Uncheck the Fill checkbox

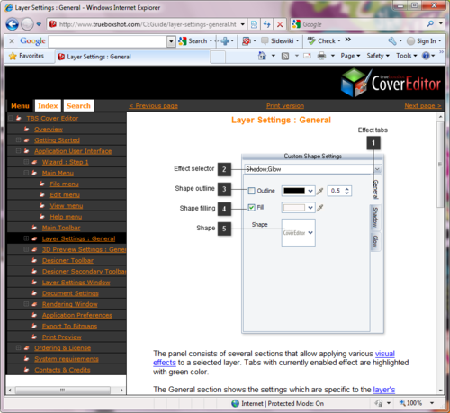point(251,208)
